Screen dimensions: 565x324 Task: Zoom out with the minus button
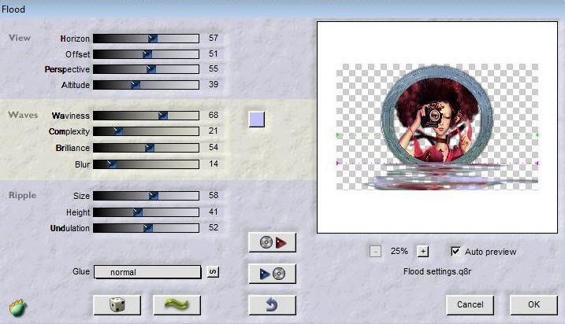375,251
